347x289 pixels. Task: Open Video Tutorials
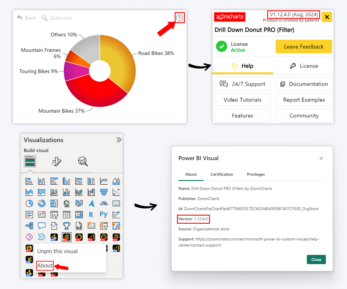click(x=243, y=100)
